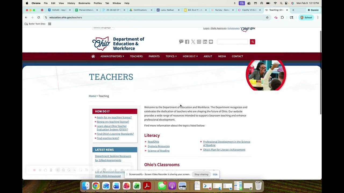
Task: Hide the Screencastify sharing notification
Action: [x=215, y=174]
